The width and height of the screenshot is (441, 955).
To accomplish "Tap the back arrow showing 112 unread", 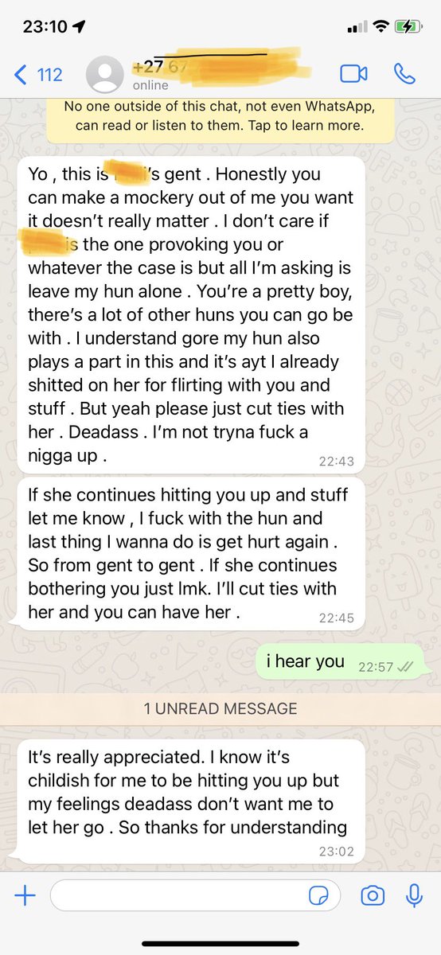I will [38, 75].
